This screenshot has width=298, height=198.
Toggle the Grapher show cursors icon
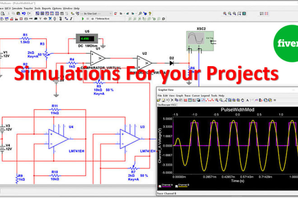(x=194, y=100)
